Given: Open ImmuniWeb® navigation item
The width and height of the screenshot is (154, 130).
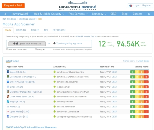Looking at the screenshot, I should coord(20,14).
